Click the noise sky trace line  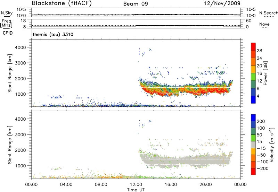pos(136,15)
